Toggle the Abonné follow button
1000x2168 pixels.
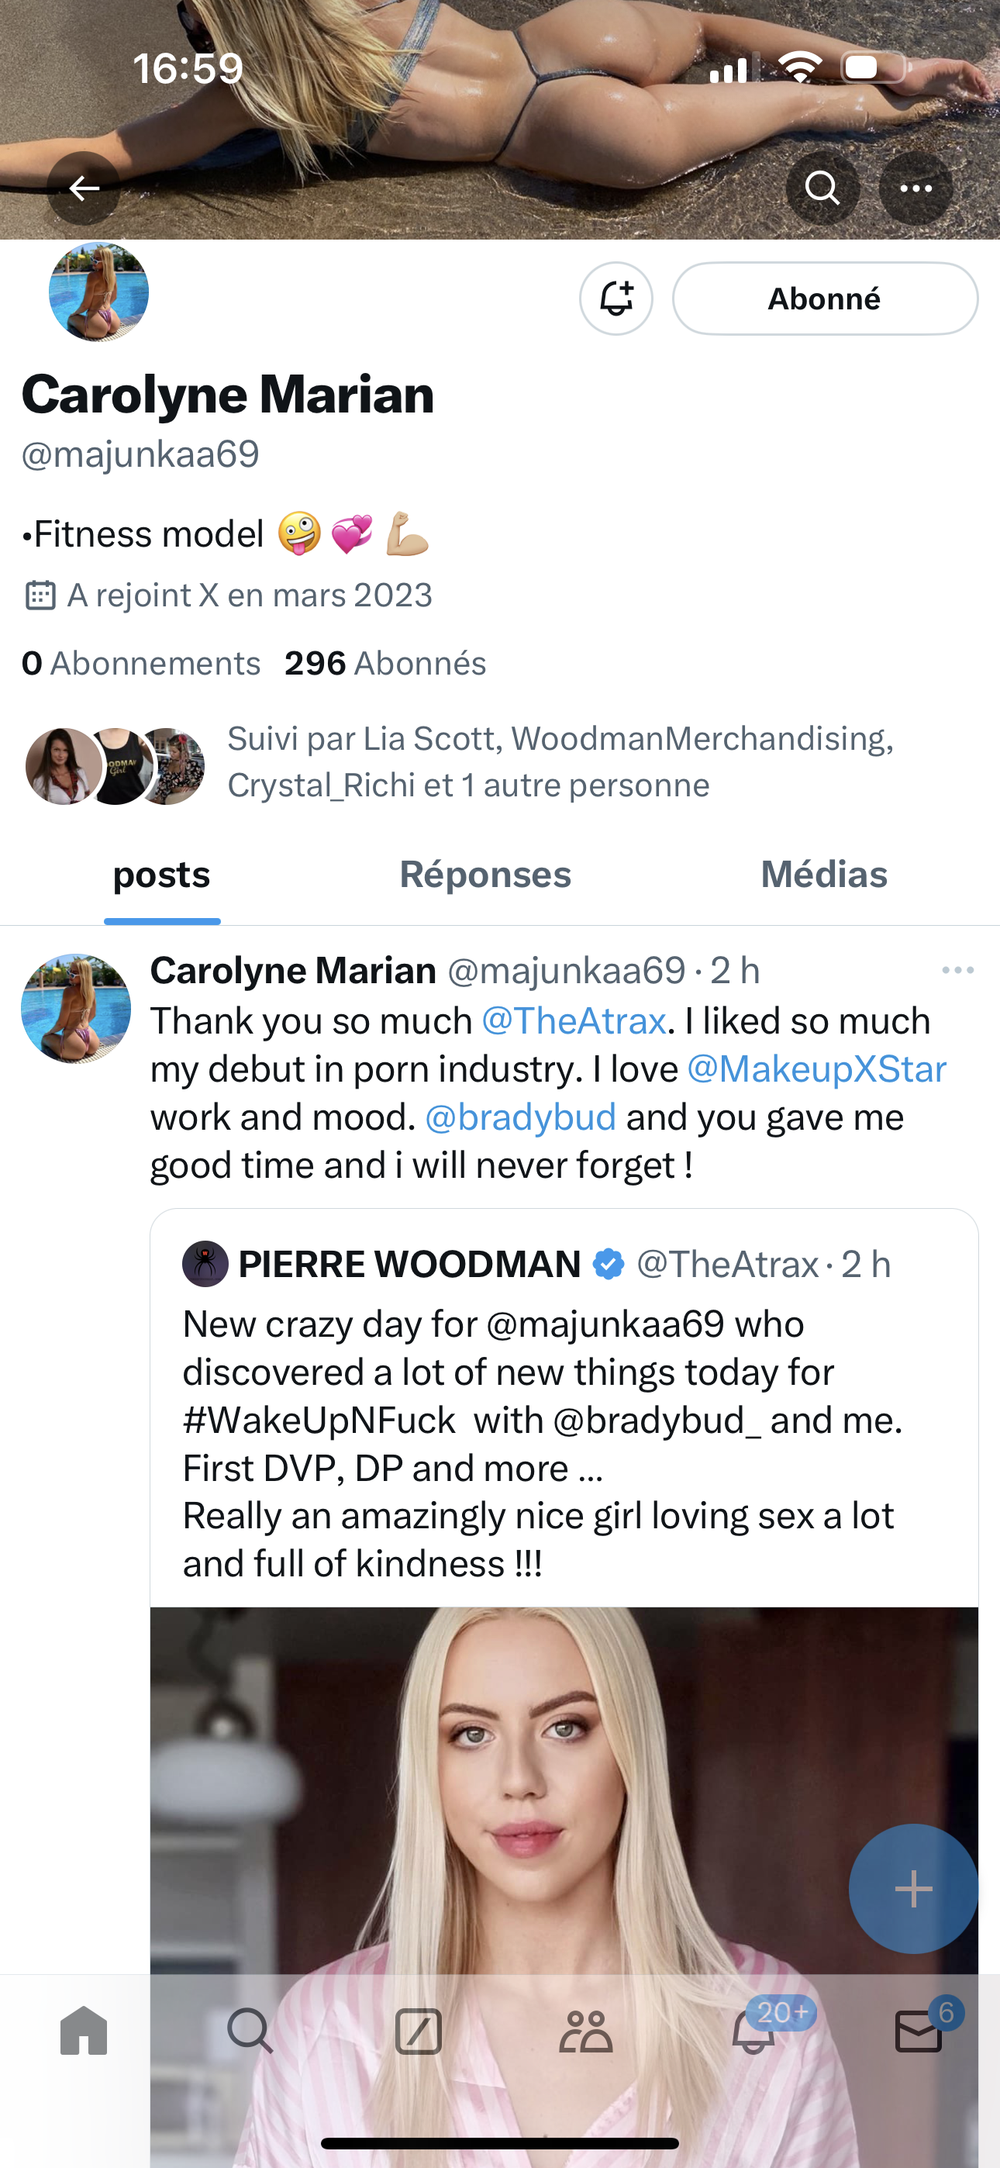[x=825, y=299]
